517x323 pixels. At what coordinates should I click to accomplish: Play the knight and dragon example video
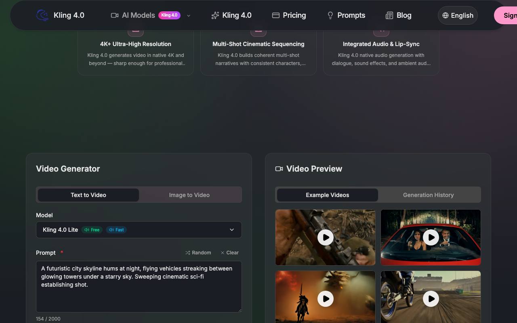coord(326,299)
